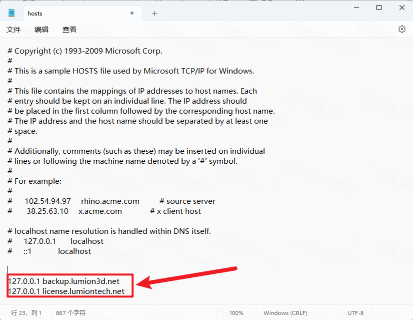Click the line 'The IP address and the host name'
Viewport: 413px width, 320px height.
[x=138, y=121]
